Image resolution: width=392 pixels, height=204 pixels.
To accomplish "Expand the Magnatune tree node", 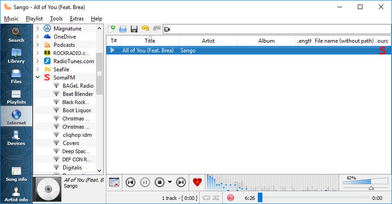I will tap(37, 29).
